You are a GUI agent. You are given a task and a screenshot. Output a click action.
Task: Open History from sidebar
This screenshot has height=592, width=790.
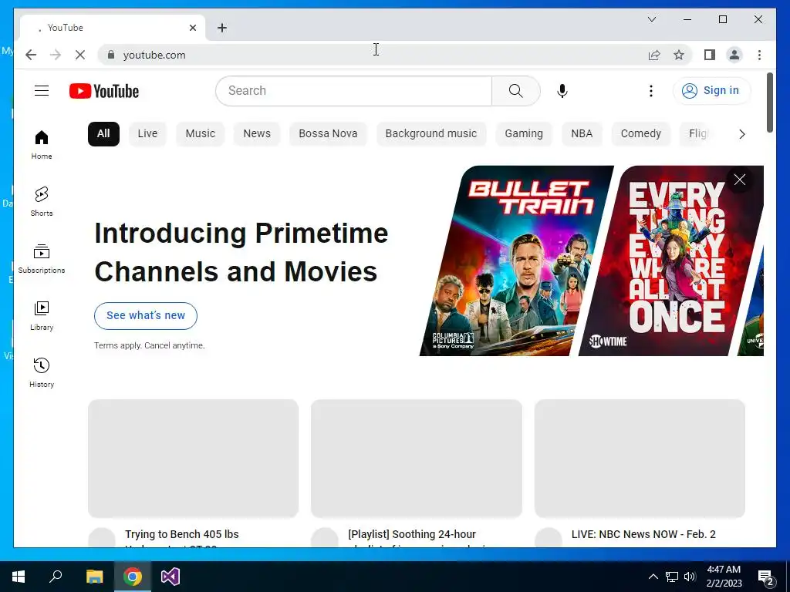(x=42, y=373)
